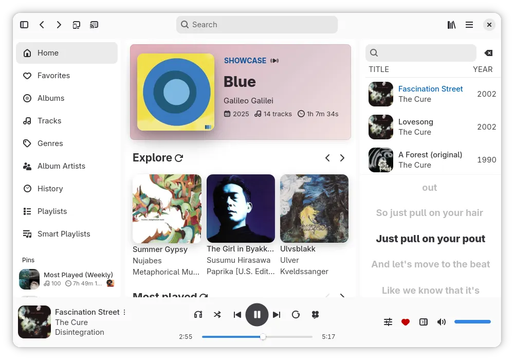Image resolution: width=514 pixels, height=360 pixels.
Task: Pause the current track
Action: click(x=257, y=315)
